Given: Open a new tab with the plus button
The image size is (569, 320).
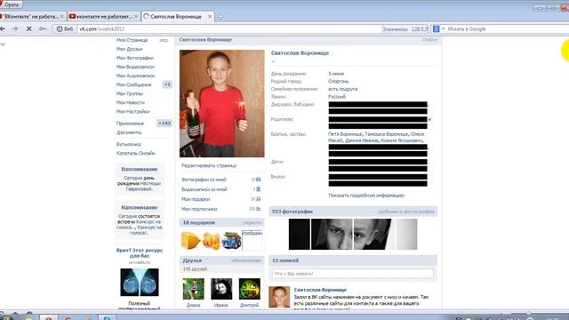Looking at the screenshot, I should coord(220,17).
